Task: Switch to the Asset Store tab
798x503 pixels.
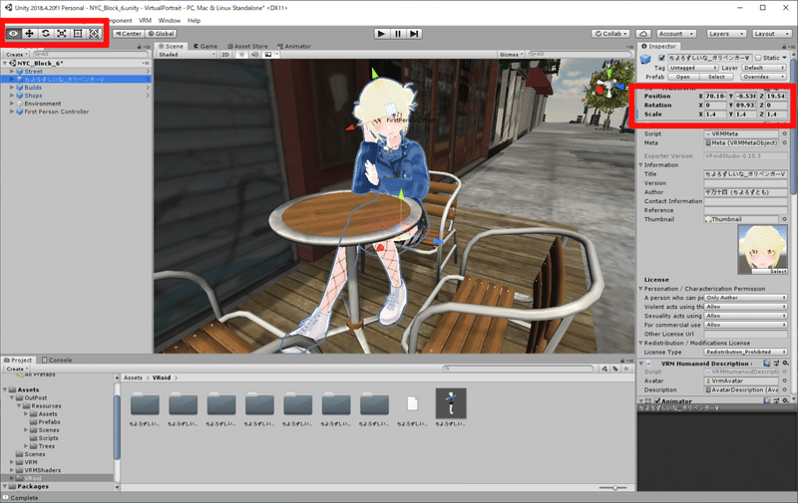Action: pos(247,46)
